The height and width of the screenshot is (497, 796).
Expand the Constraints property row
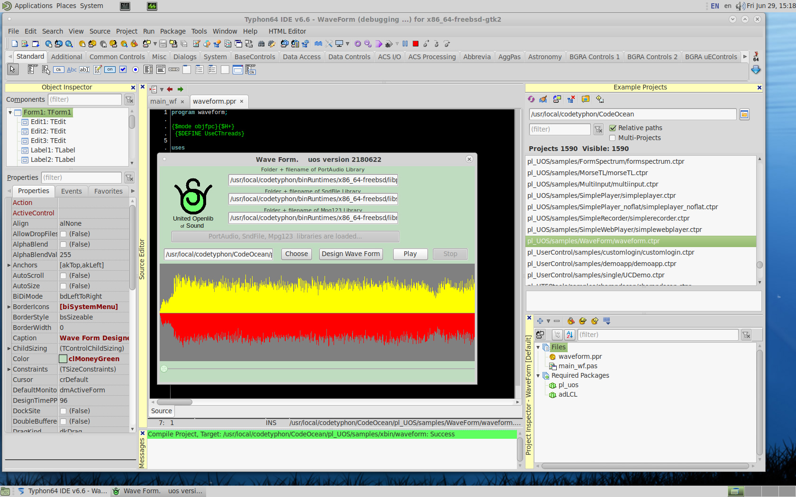[9, 369]
